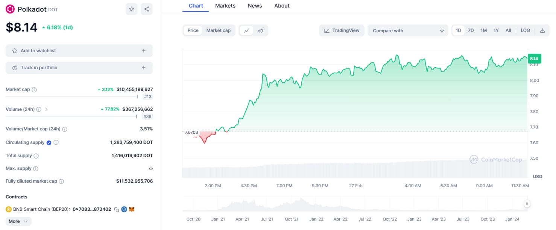Click the right handle of the timeline range slider

pos(527,204)
